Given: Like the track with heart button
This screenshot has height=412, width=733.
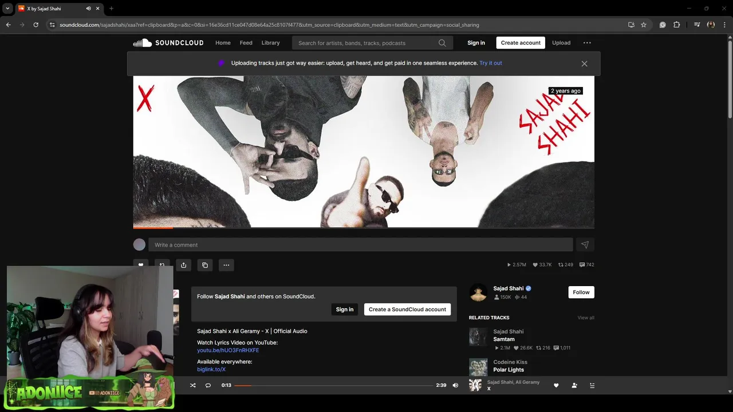Looking at the screenshot, I should tap(141, 265).
